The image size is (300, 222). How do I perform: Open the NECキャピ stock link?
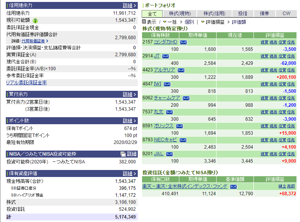(x=165, y=140)
